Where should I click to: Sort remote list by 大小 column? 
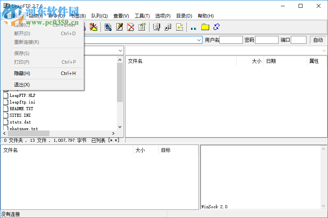tap(250, 61)
